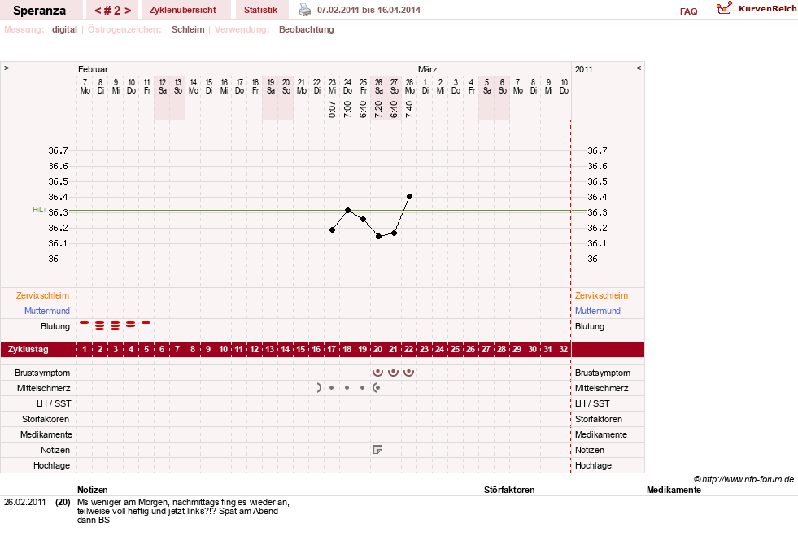Click the temperature point for 25. Feb
This screenshot has height=545, width=798.
click(x=364, y=220)
